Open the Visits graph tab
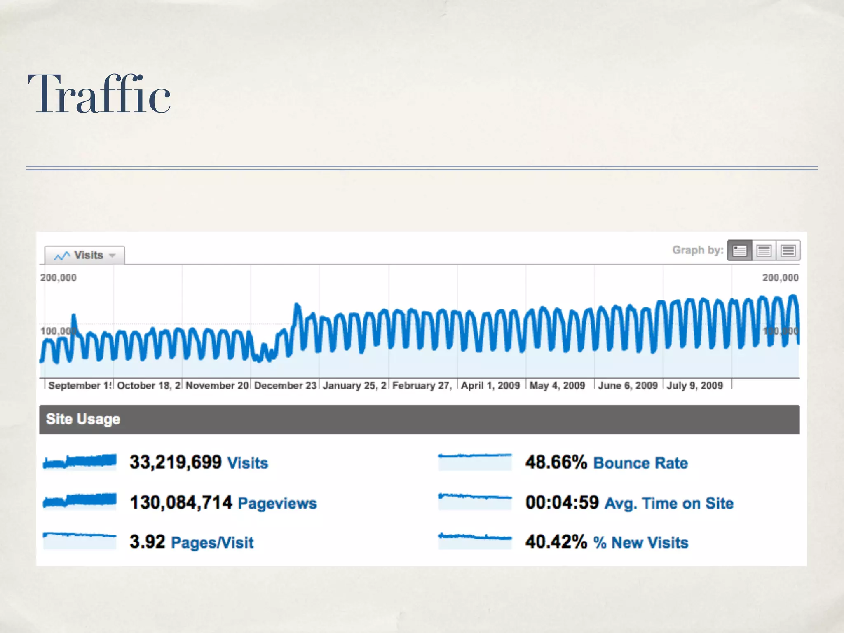 [x=88, y=256]
